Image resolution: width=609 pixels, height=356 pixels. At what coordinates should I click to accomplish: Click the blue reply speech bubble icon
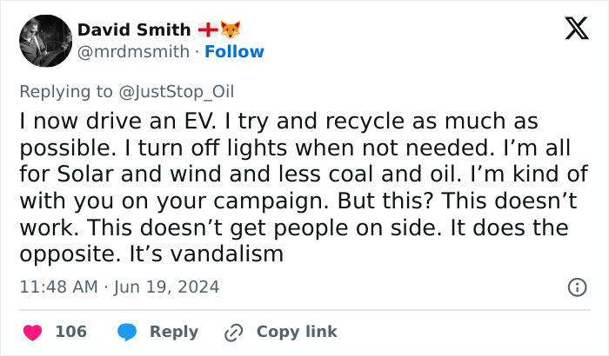pyautogui.click(x=128, y=332)
